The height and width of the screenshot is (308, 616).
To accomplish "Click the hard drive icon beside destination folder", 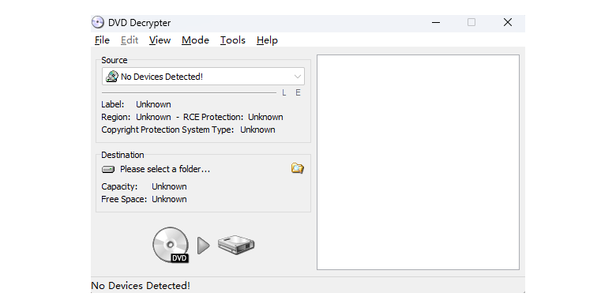I will point(108,169).
